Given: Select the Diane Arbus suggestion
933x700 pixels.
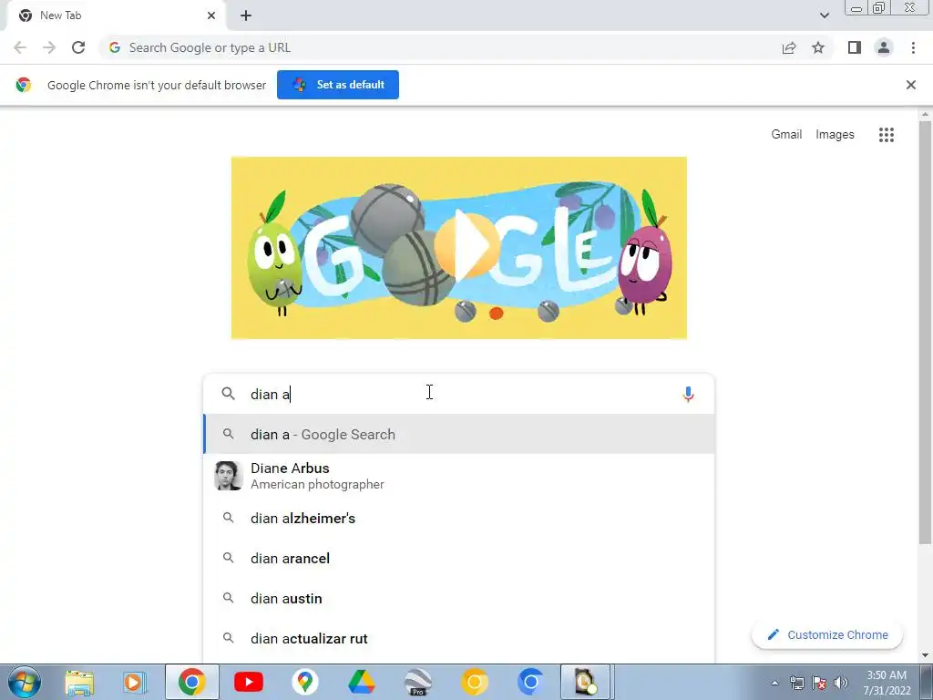Looking at the screenshot, I should click(459, 476).
